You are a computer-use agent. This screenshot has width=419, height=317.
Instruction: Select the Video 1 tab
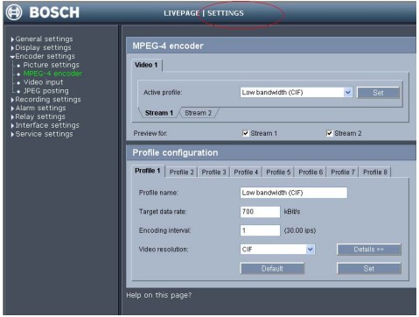[x=146, y=65]
